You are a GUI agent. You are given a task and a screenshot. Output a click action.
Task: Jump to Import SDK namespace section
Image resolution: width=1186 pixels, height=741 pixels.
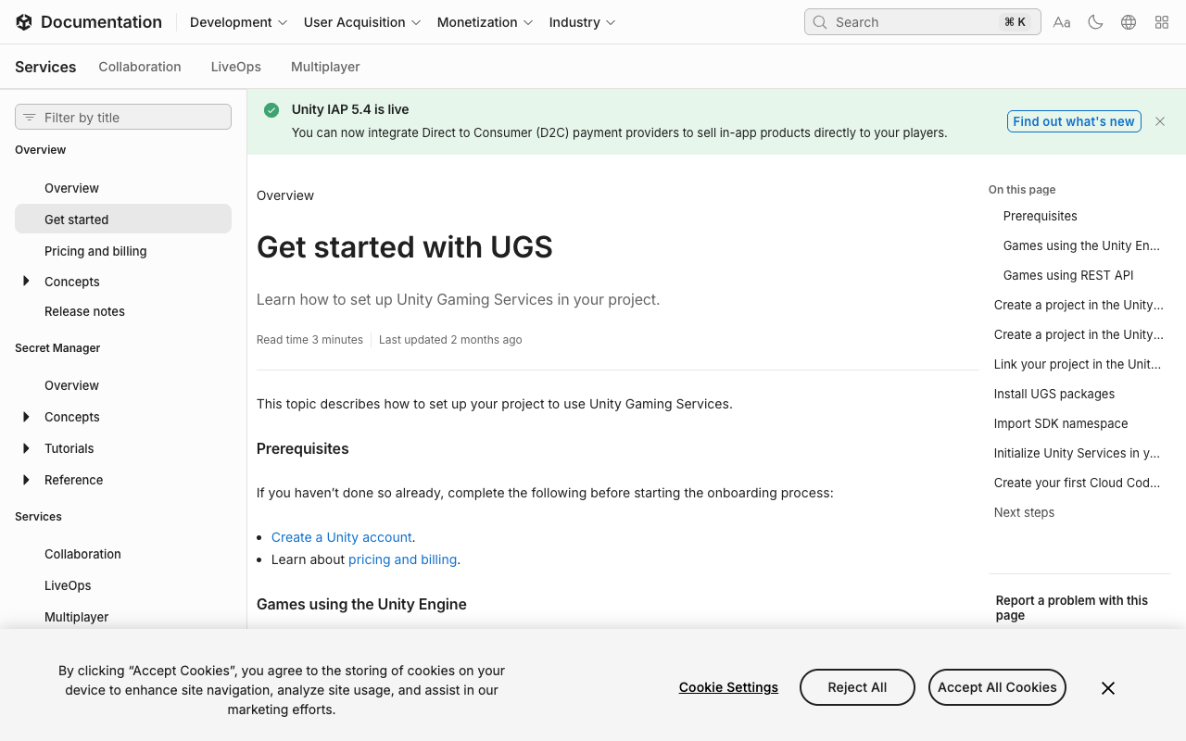tap(1061, 423)
